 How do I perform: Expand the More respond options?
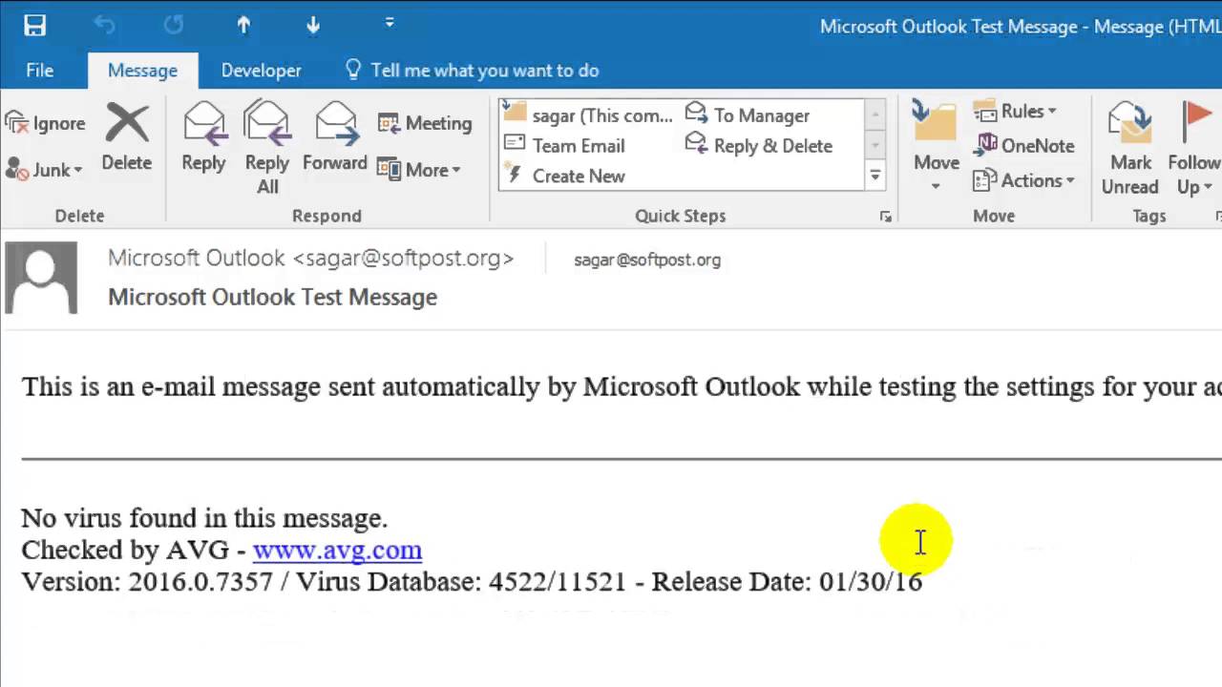click(419, 170)
